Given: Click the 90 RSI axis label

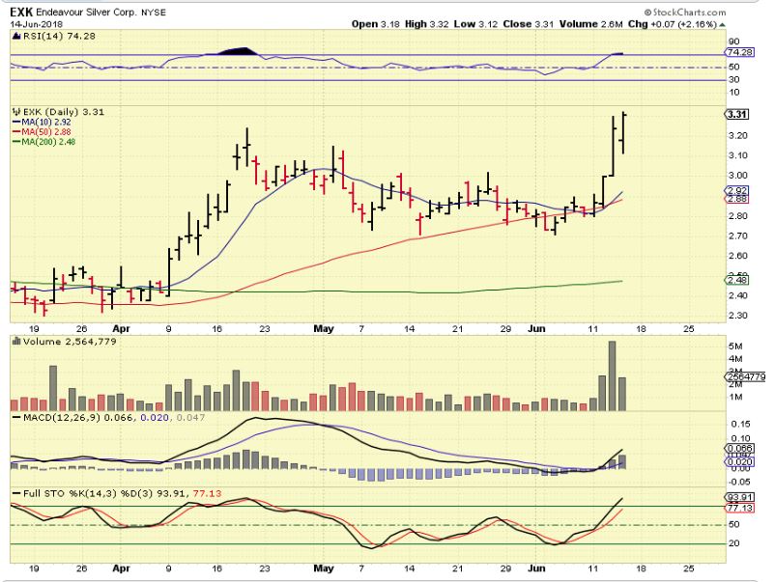Looking at the screenshot, I should tap(734, 42).
